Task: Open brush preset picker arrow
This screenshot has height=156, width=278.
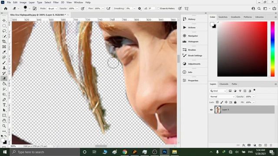Action: (x=30, y=9)
